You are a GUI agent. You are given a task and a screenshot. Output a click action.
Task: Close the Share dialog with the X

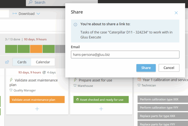tap(176, 13)
